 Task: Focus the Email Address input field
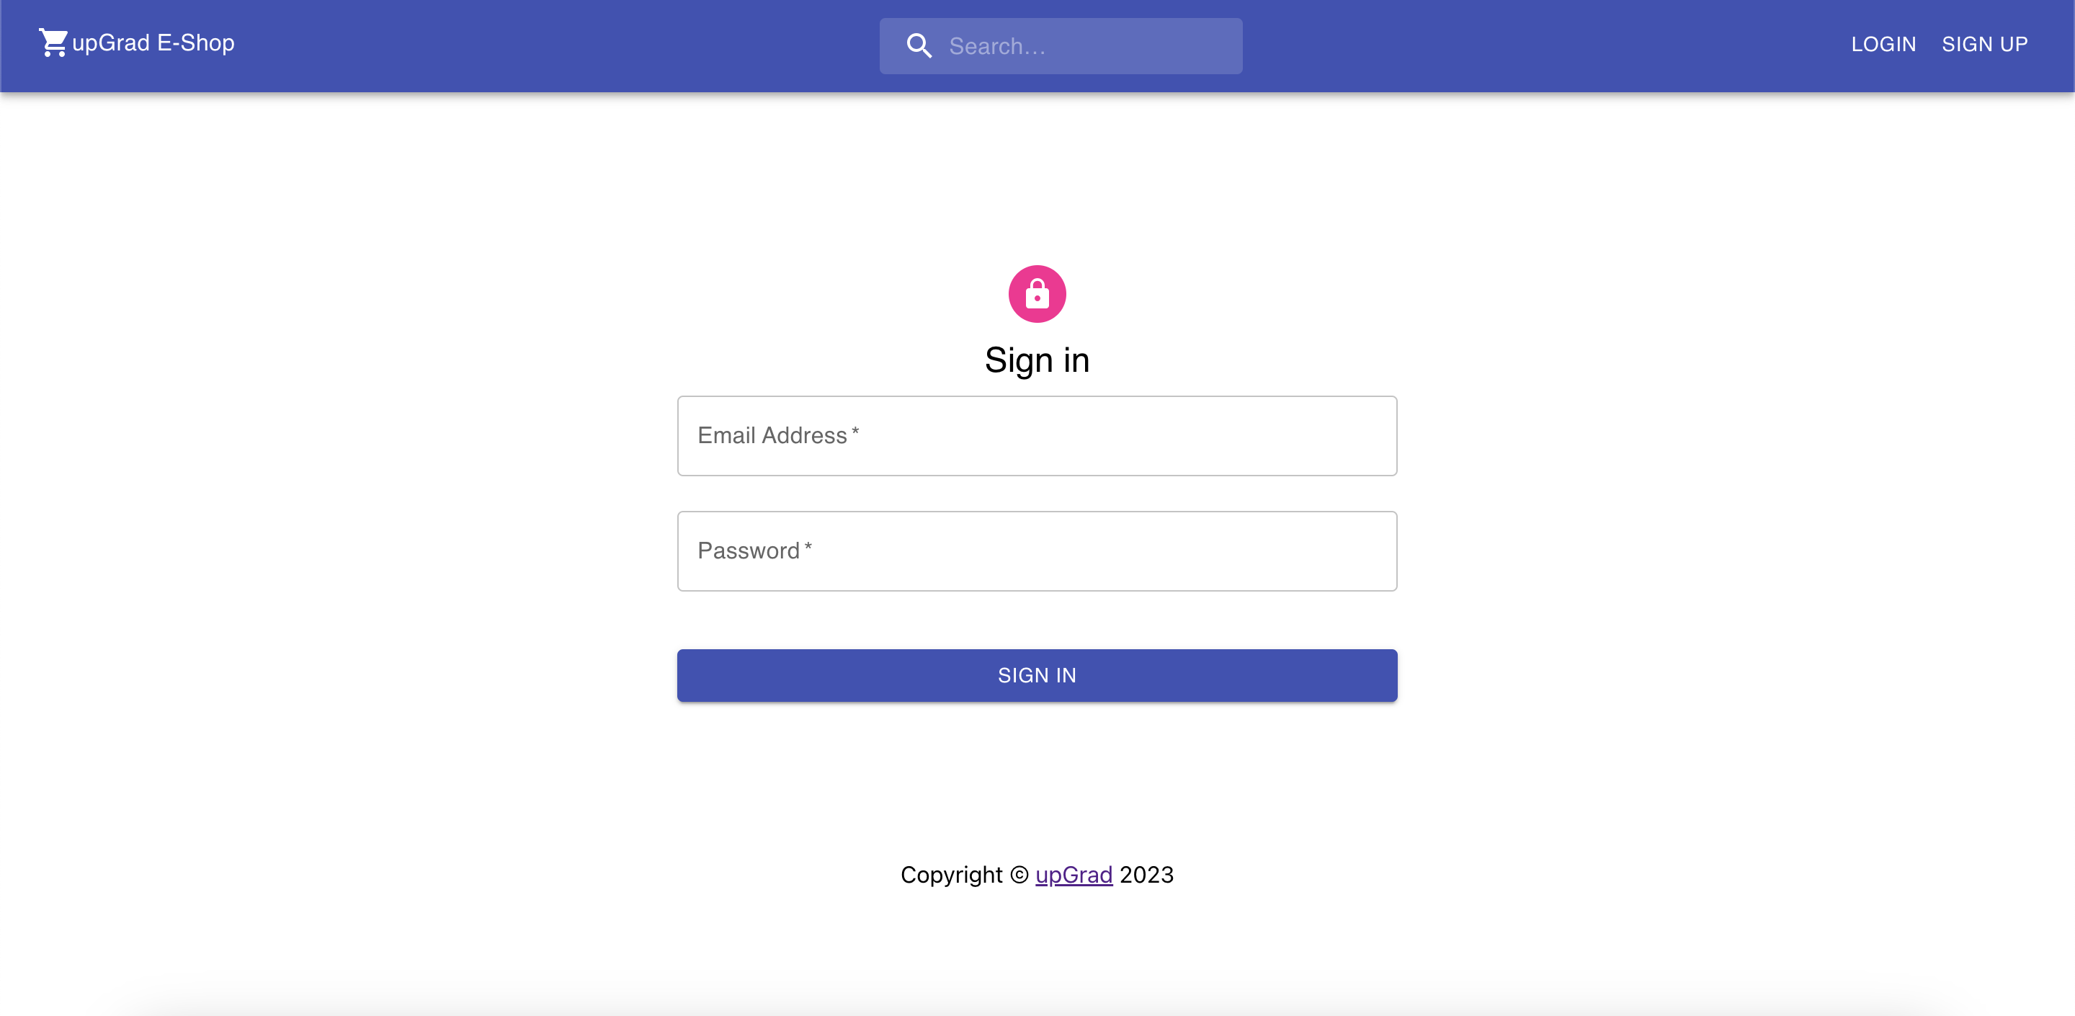[x=1037, y=436]
